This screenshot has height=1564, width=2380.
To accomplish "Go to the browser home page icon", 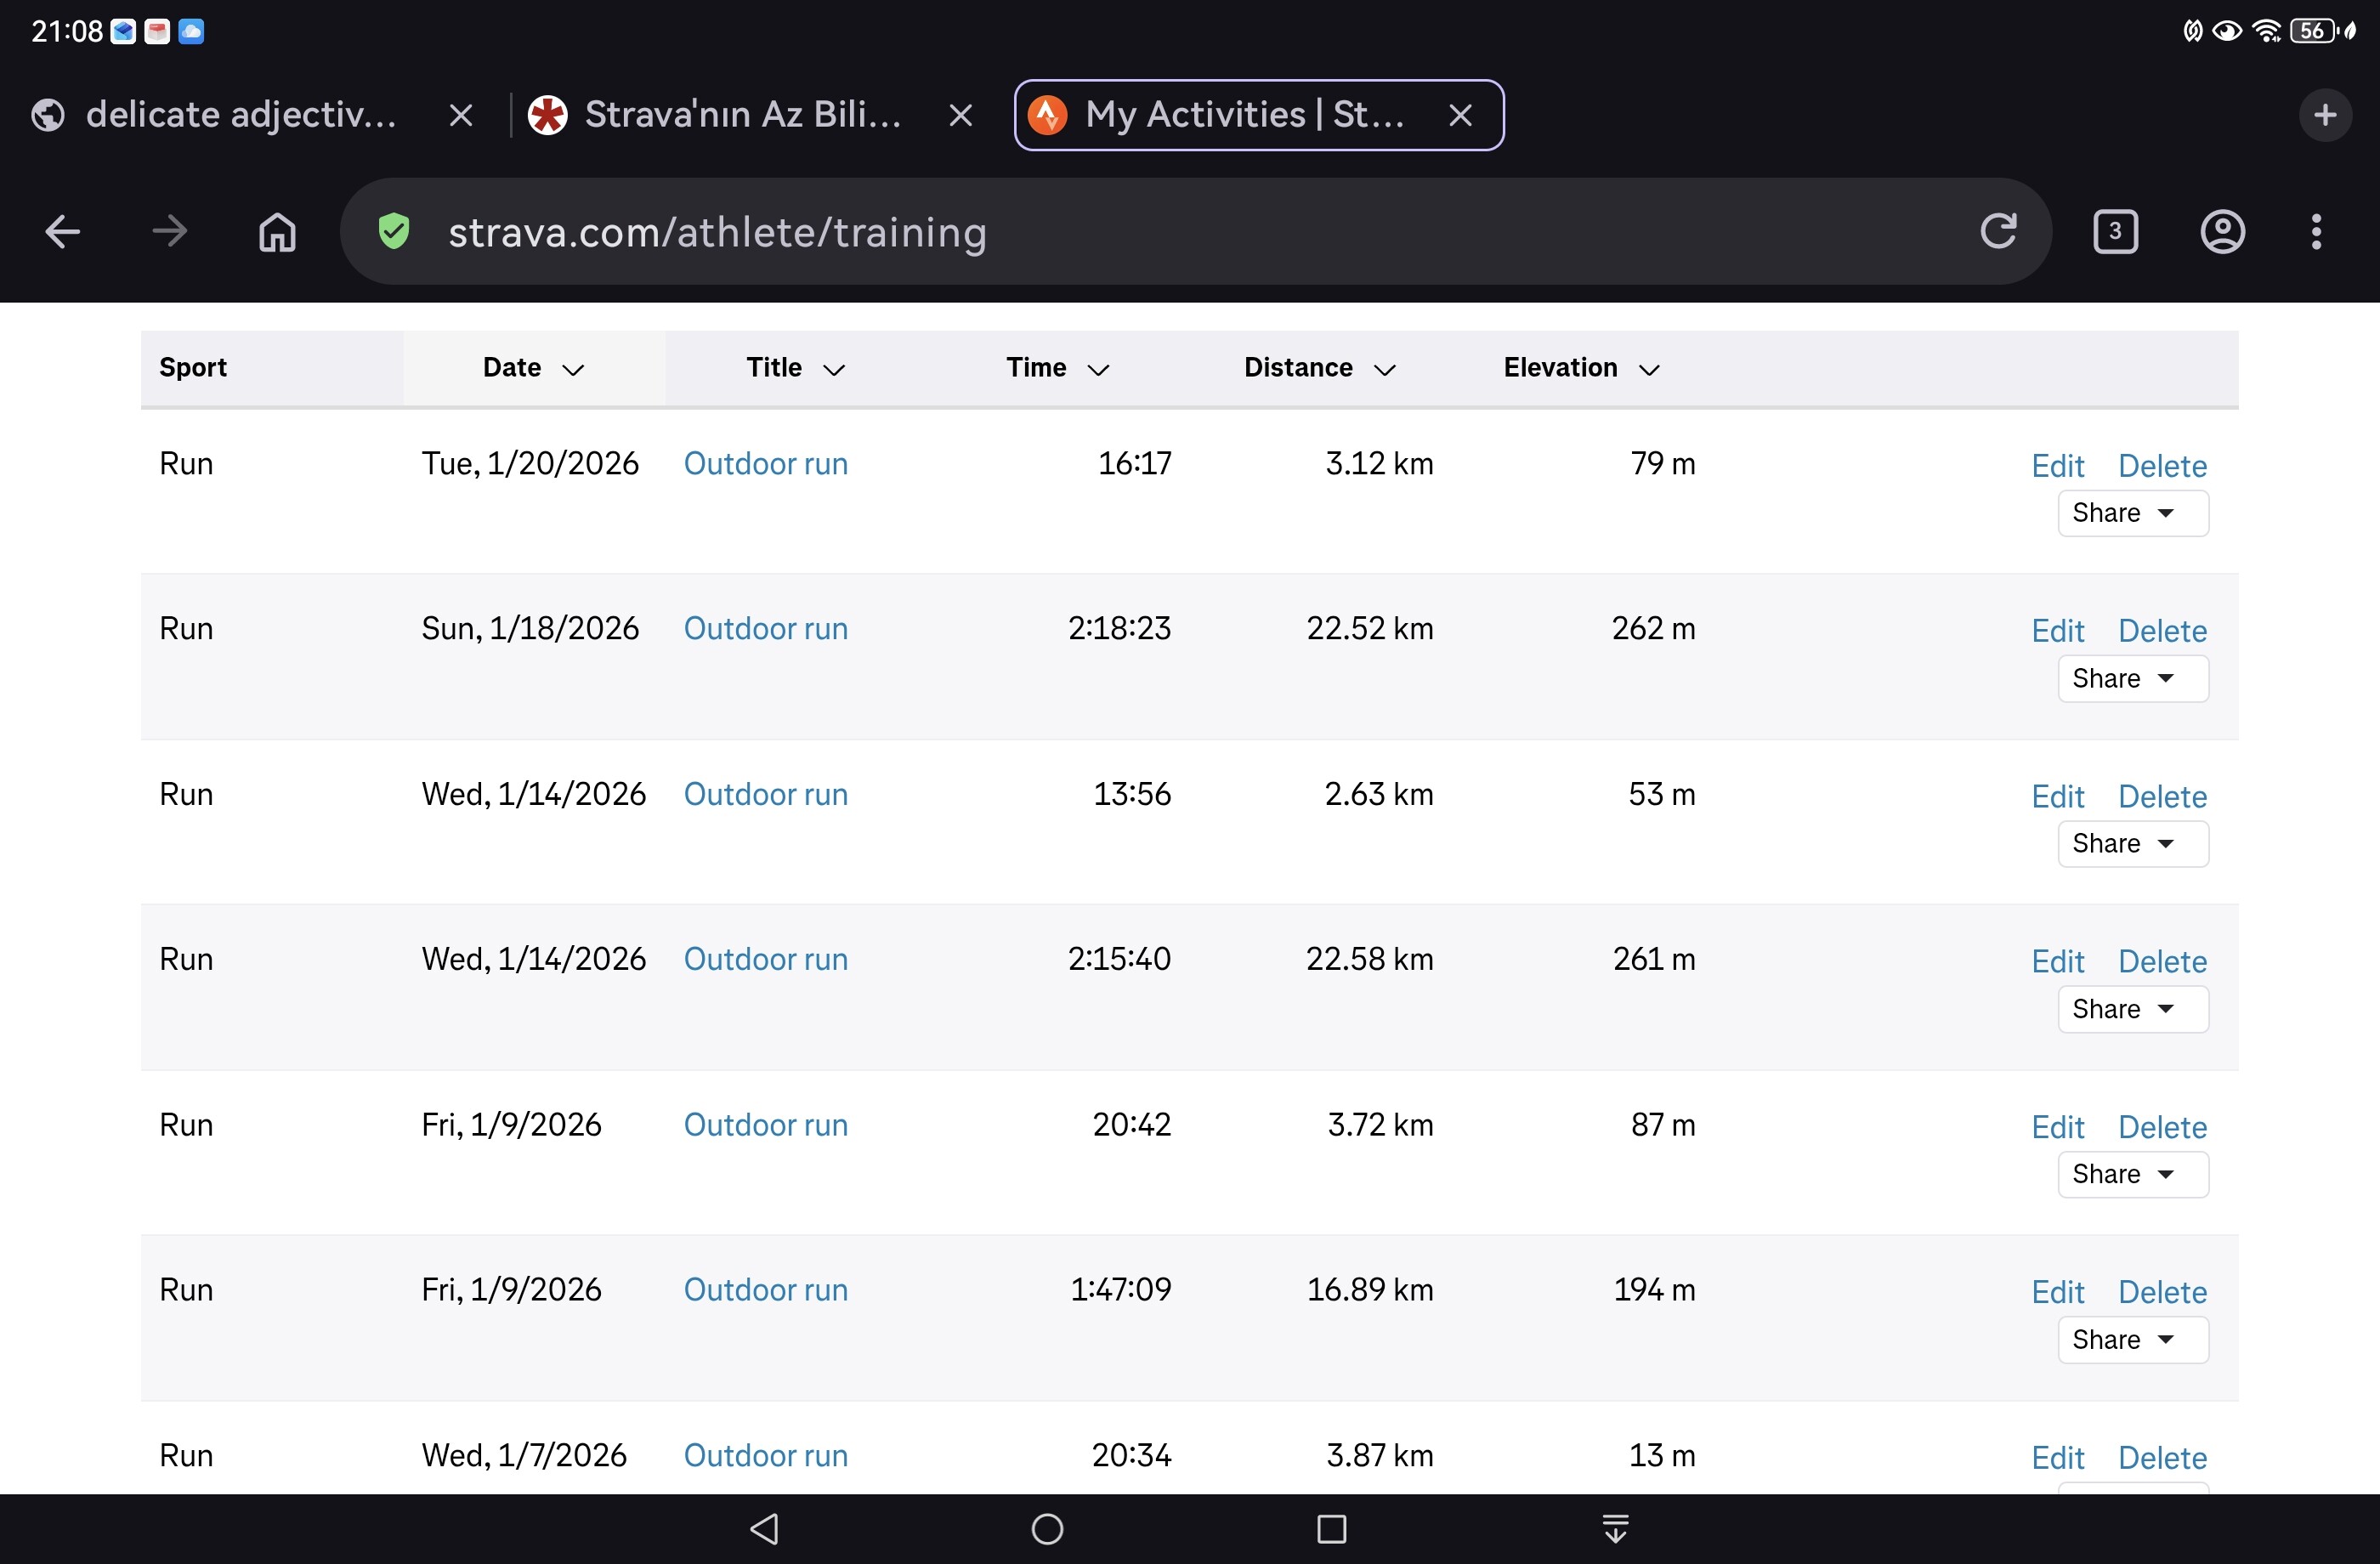I will click(277, 232).
